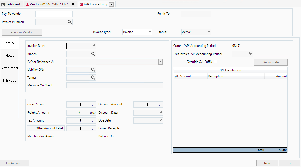301x167 pixels.
Task: Open the Discount Date calendar dropdown
Action: click(160, 112)
